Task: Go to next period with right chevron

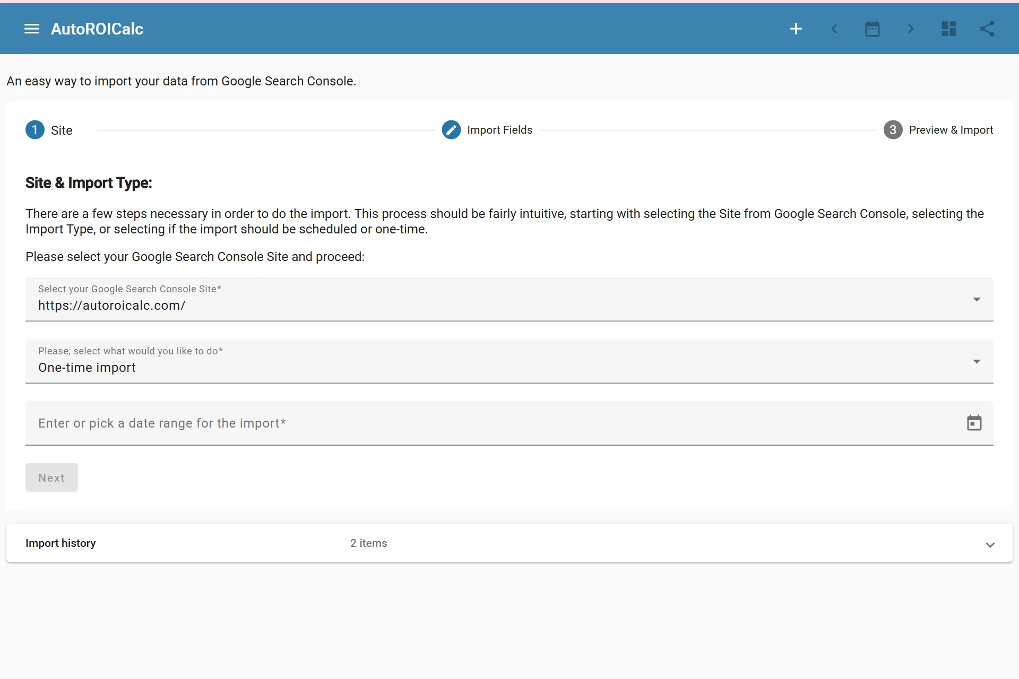Action: coord(911,29)
